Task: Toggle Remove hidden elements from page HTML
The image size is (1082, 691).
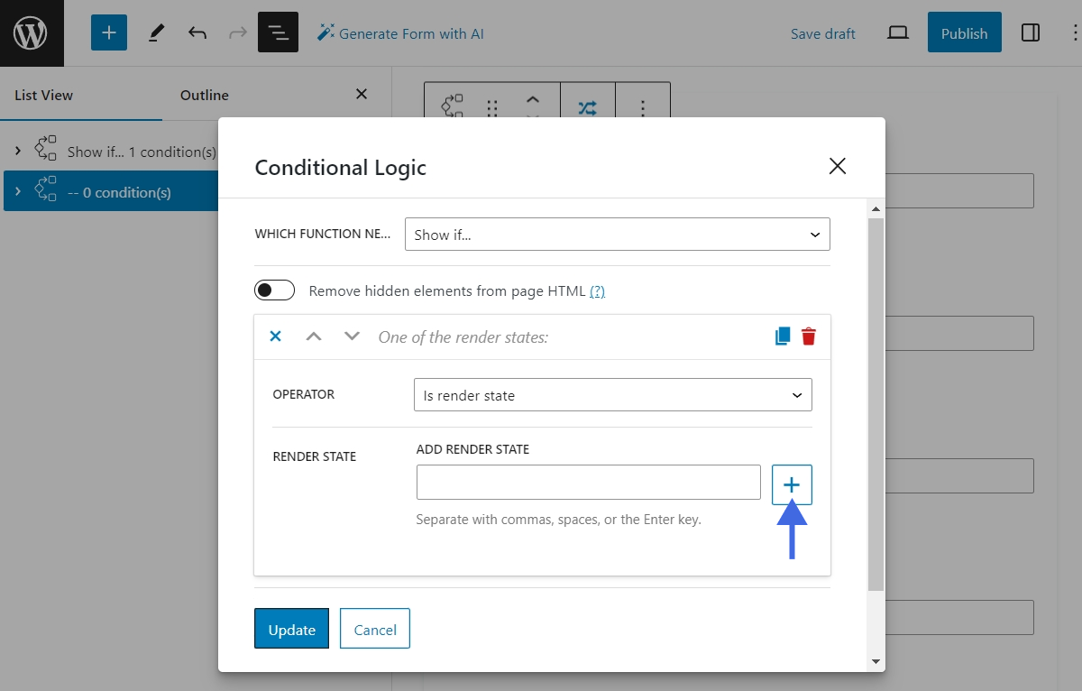Action: pyautogui.click(x=275, y=290)
